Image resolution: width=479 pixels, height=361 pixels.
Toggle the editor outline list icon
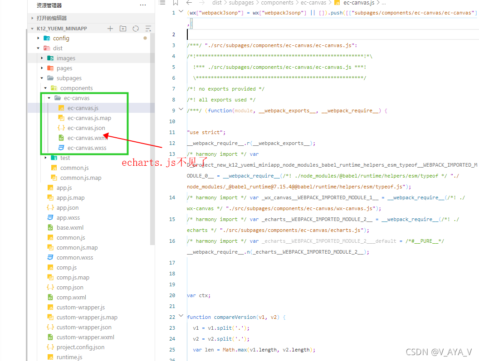pyautogui.click(x=162, y=3)
